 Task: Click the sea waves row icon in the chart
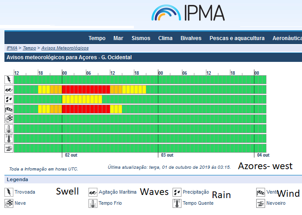click(9, 89)
